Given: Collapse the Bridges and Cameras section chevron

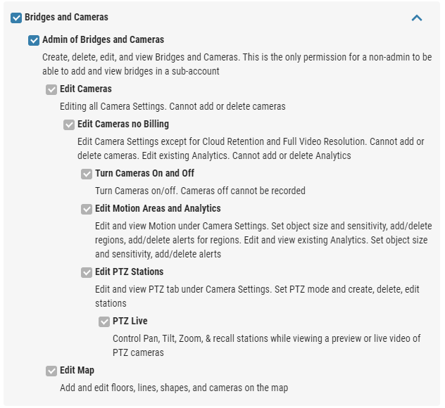Looking at the screenshot, I should pyautogui.click(x=417, y=18).
